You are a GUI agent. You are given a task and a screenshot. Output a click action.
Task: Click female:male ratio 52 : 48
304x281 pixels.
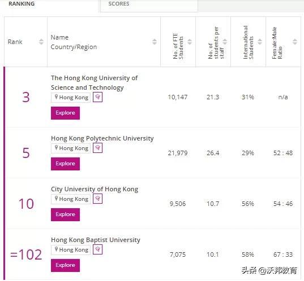coord(283,153)
